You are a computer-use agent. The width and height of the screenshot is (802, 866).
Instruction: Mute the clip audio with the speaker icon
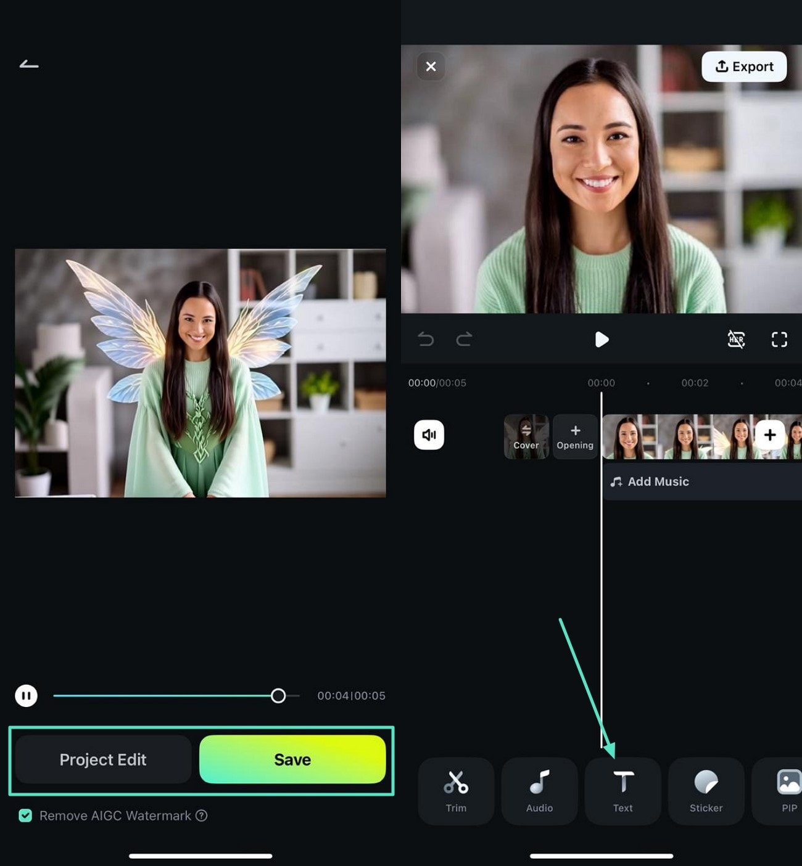[429, 435]
